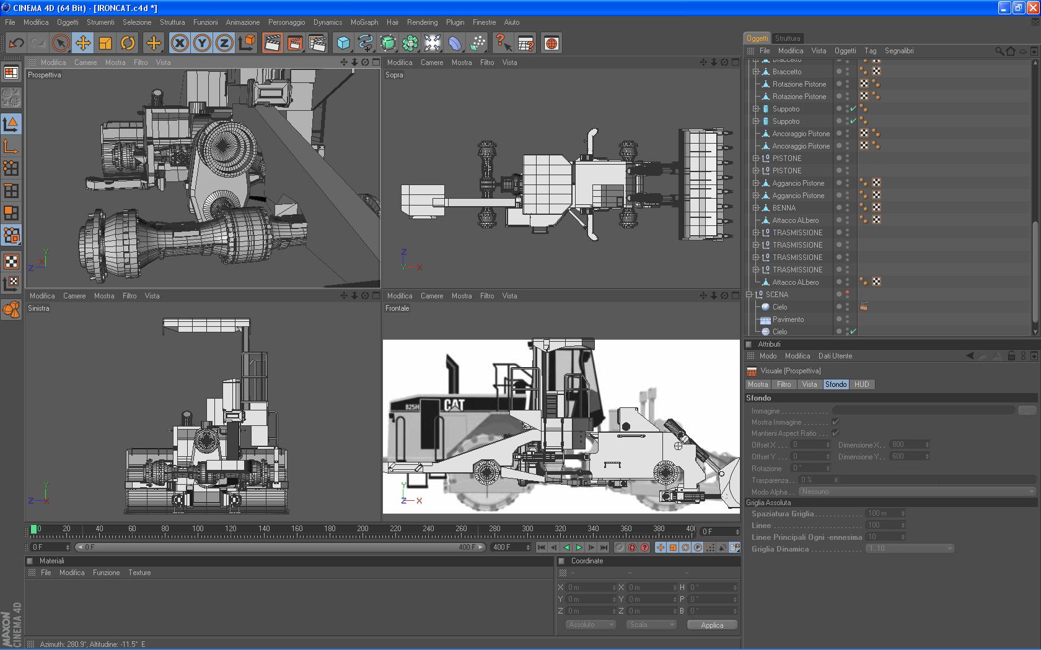
Task: Click the Render View clapperboard icon
Action: (272, 43)
